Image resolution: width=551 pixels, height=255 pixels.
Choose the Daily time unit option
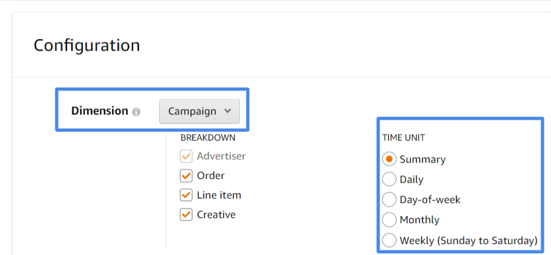[x=389, y=180]
